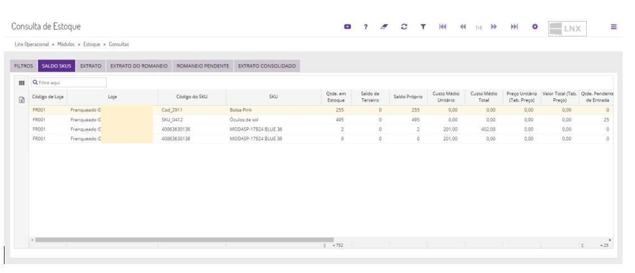This screenshot has height=273, width=635.
Task: Switch to the FILTROS tab
Action: point(24,66)
